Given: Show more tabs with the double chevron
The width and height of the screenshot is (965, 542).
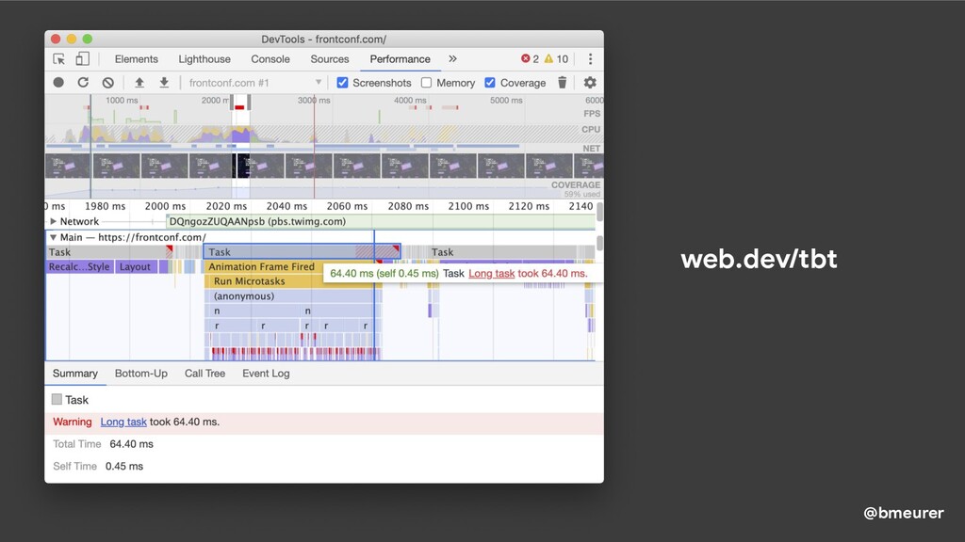Looking at the screenshot, I should (453, 59).
